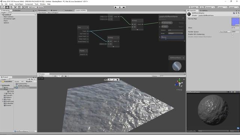Open the Layout dropdown
The height and width of the screenshot is (135, 240).
pyautogui.click(x=233, y=7)
